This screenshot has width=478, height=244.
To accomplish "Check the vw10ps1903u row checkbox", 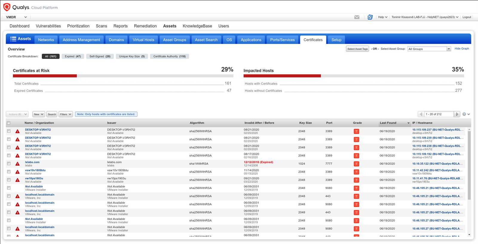I will click(x=9, y=180).
